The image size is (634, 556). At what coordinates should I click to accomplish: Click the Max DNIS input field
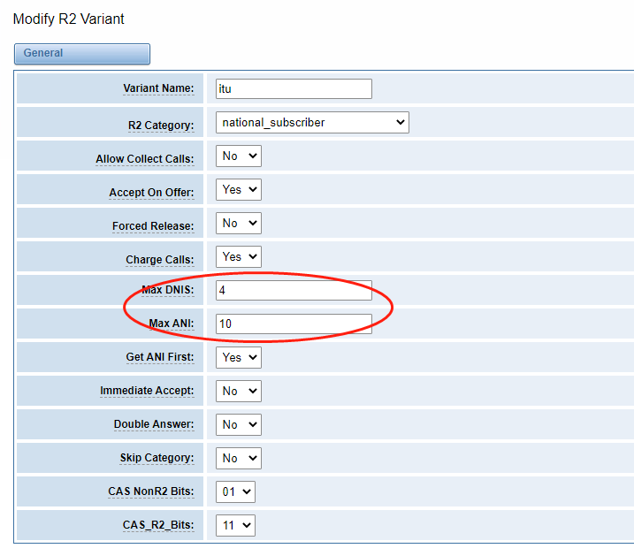click(x=294, y=290)
